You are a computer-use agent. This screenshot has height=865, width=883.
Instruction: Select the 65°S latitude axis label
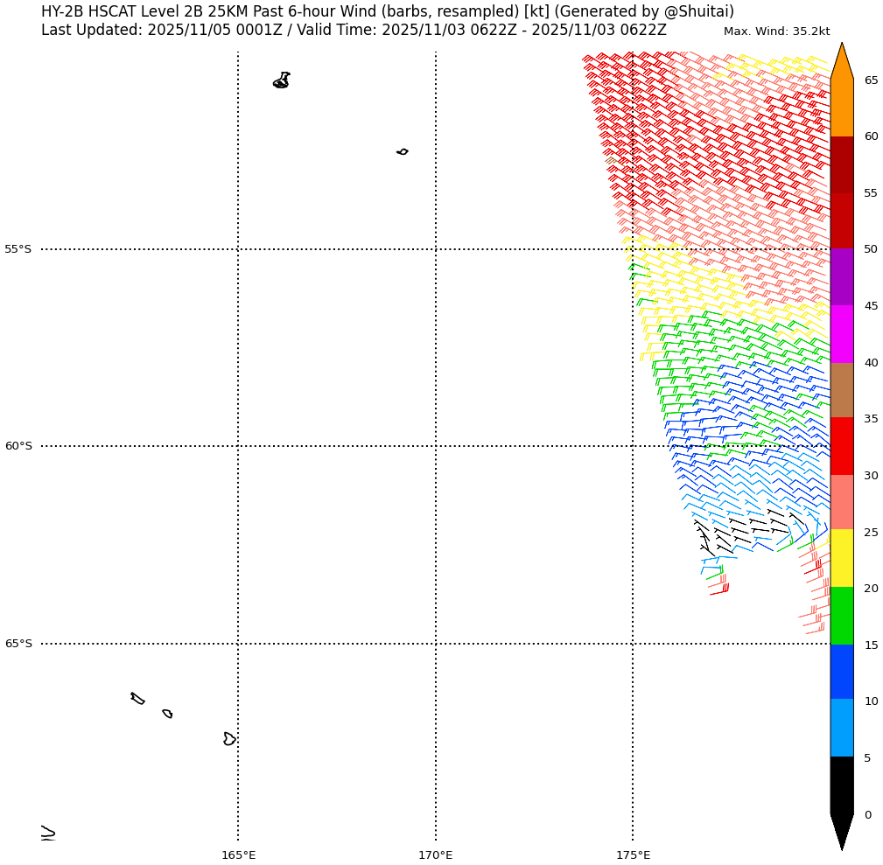(x=18, y=644)
